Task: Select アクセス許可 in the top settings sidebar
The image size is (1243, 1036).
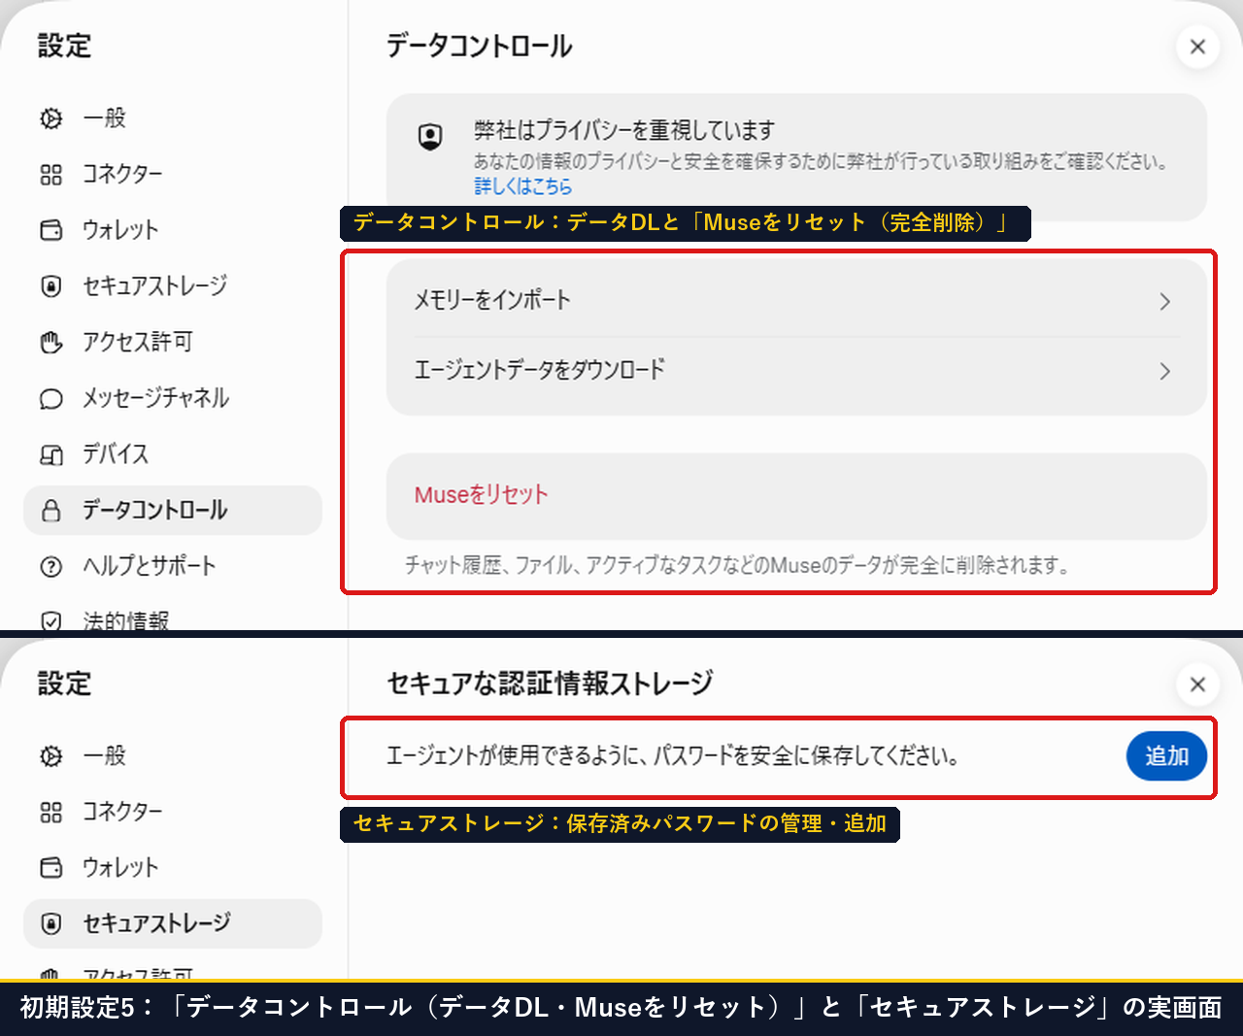Action: tap(173, 343)
